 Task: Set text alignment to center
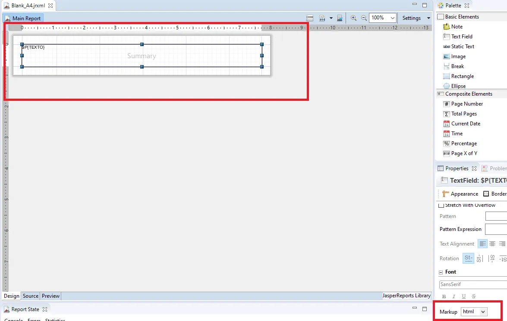click(x=492, y=244)
